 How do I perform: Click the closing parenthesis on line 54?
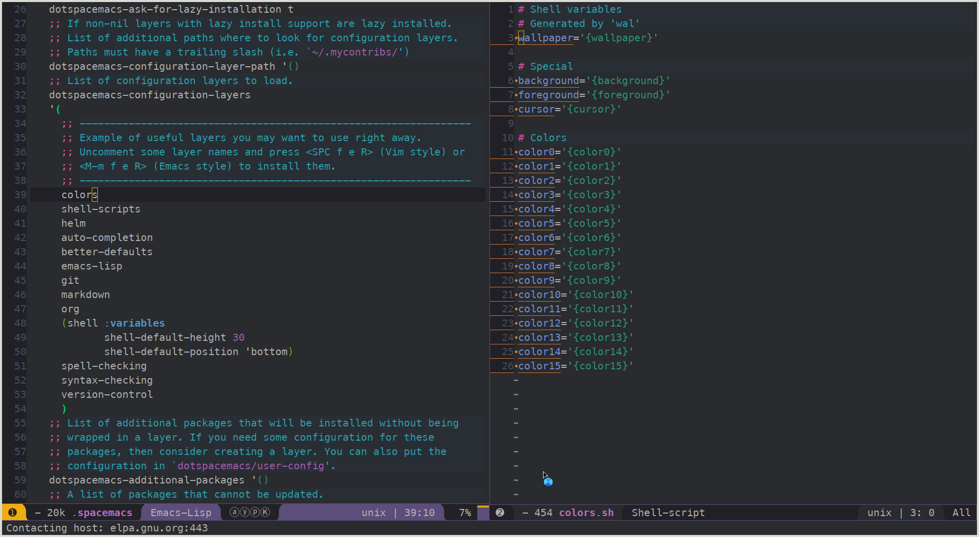[x=64, y=409]
